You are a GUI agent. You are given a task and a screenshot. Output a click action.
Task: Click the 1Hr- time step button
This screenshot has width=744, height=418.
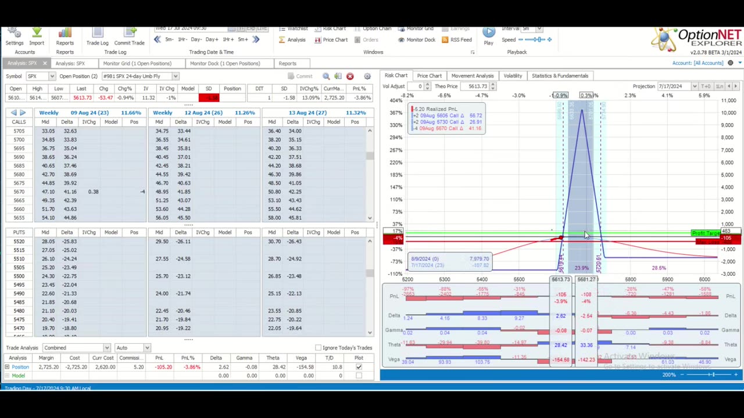(182, 39)
